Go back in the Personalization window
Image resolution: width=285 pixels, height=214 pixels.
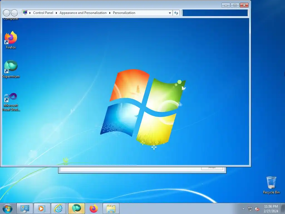tap(7, 13)
